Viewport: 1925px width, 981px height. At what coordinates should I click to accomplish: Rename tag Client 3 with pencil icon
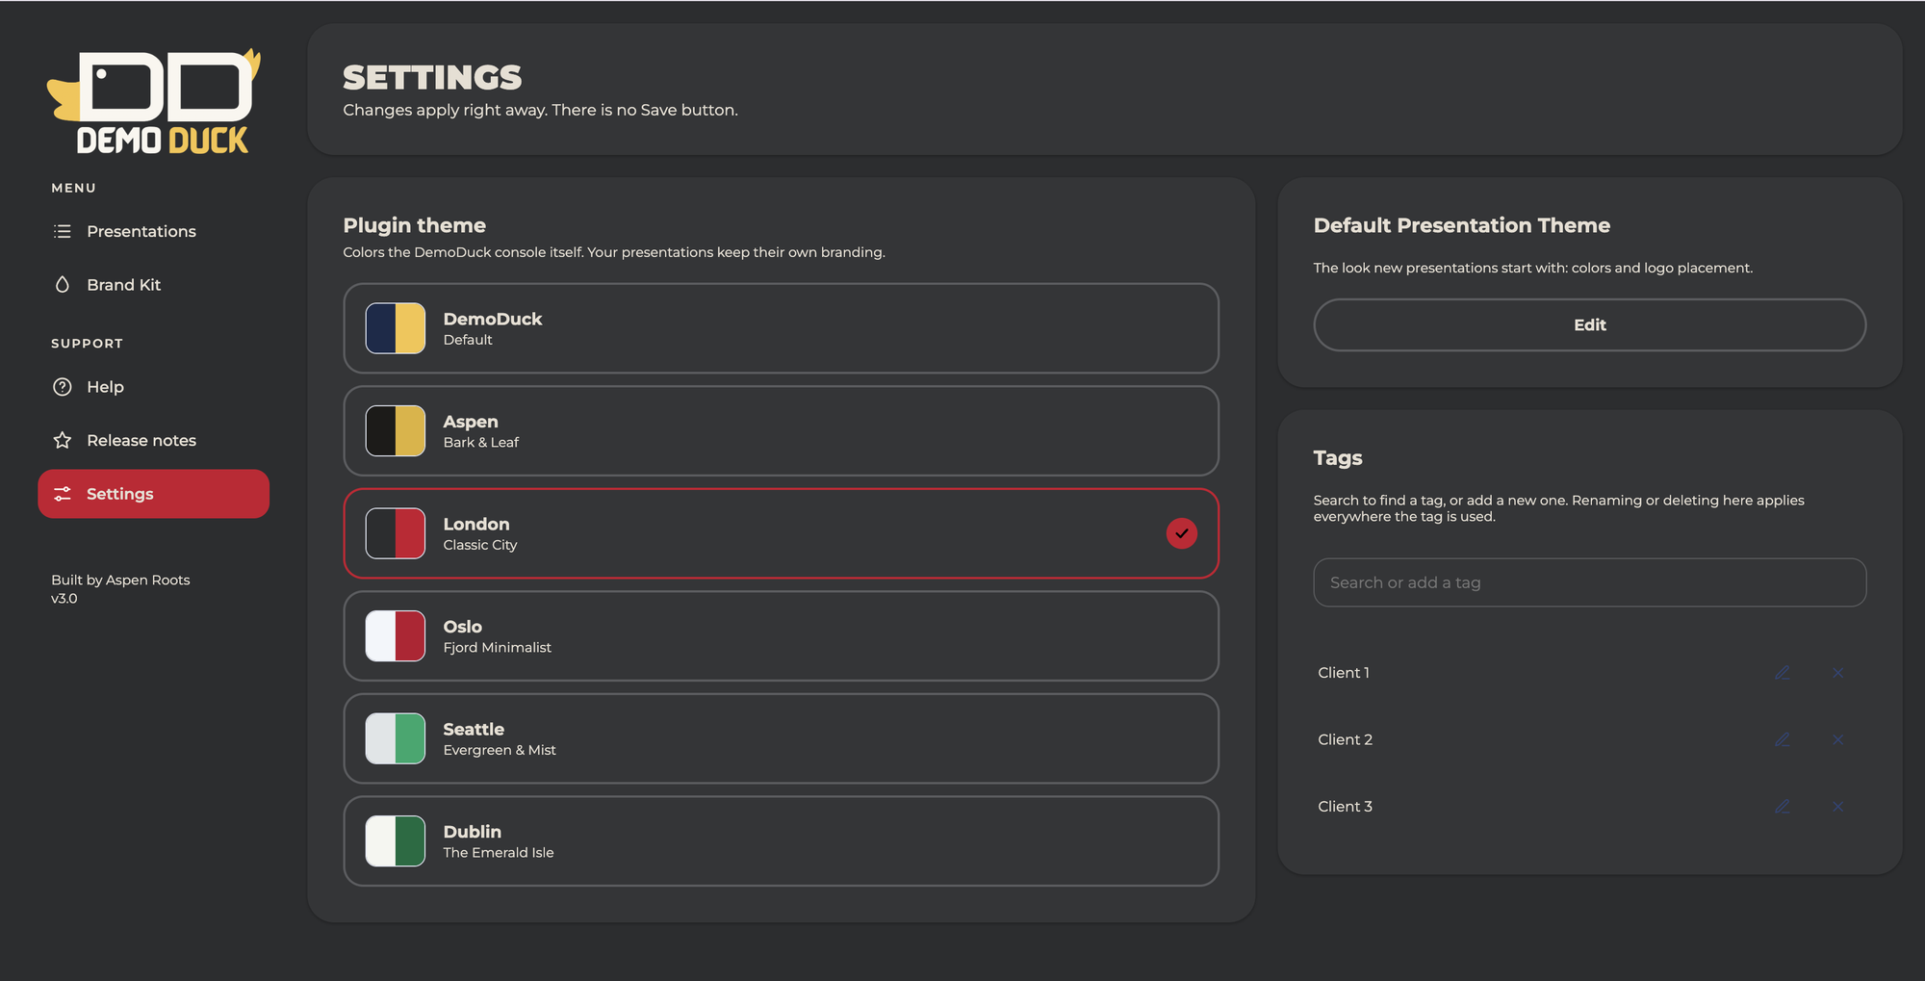(1783, 807)
